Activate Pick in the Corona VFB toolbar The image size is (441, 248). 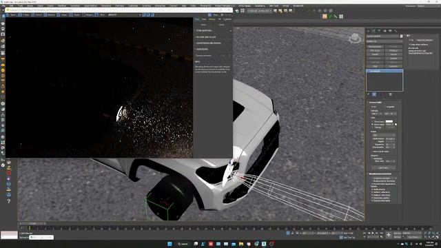101,15
